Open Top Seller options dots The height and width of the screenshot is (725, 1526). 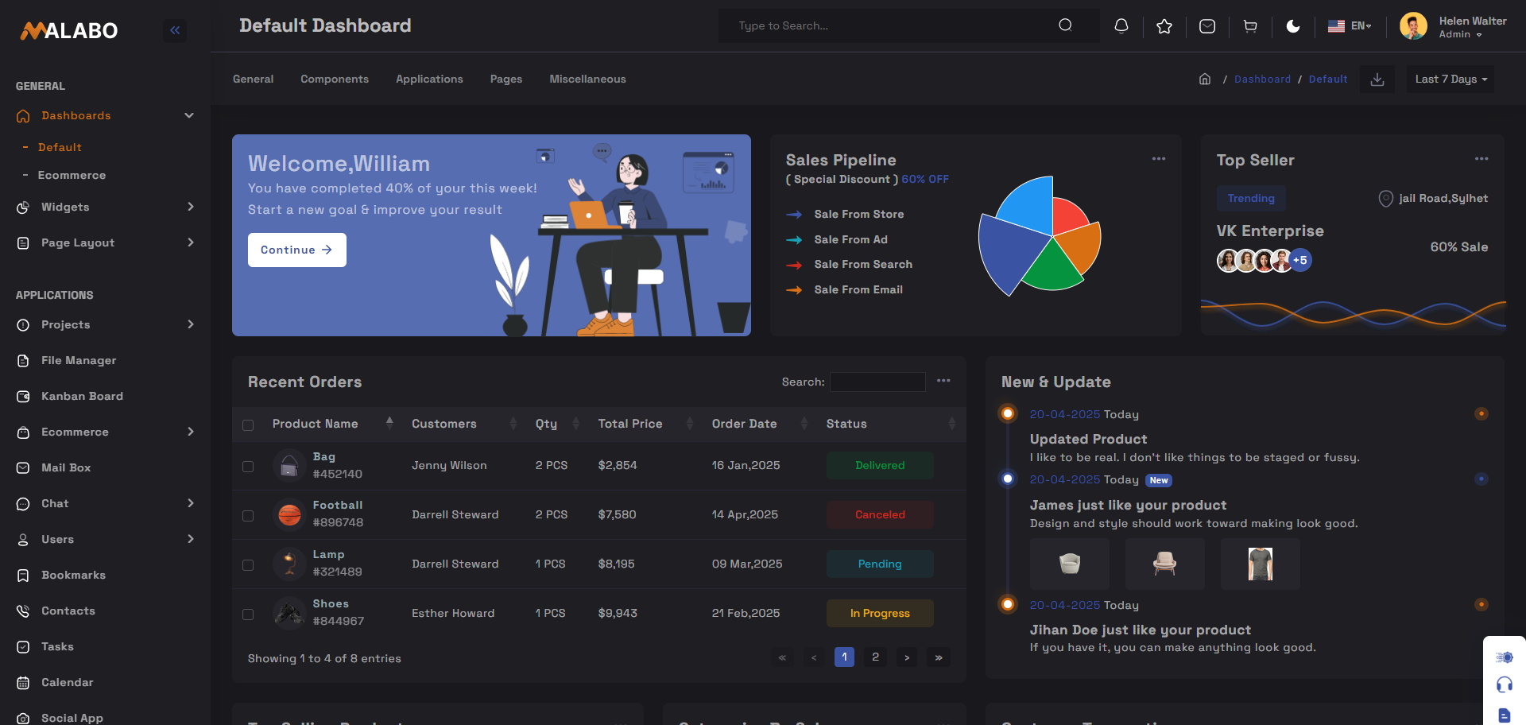[1481, 159]
